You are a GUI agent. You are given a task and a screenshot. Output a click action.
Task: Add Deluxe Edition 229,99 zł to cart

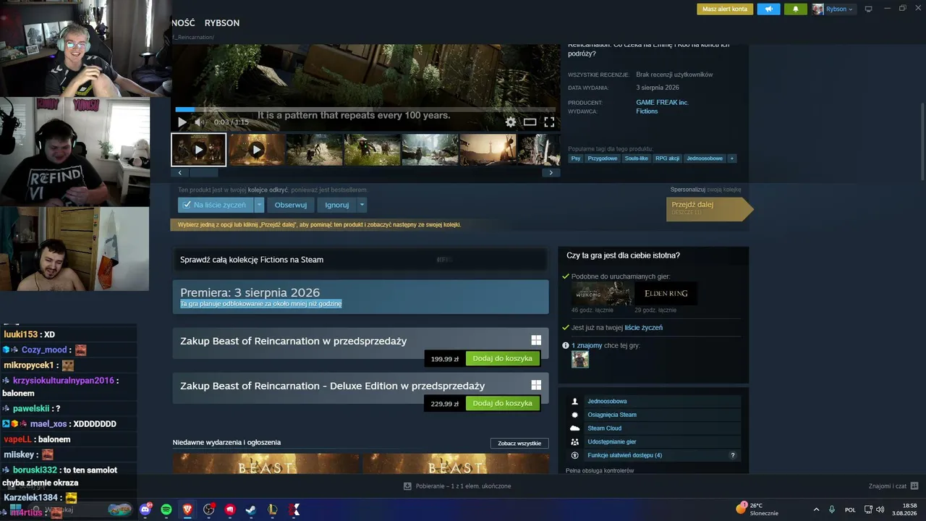click(x=502, y=403)
